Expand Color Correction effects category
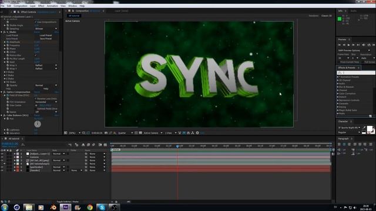Viewport: 376px width, 211px height. [338, 94]
